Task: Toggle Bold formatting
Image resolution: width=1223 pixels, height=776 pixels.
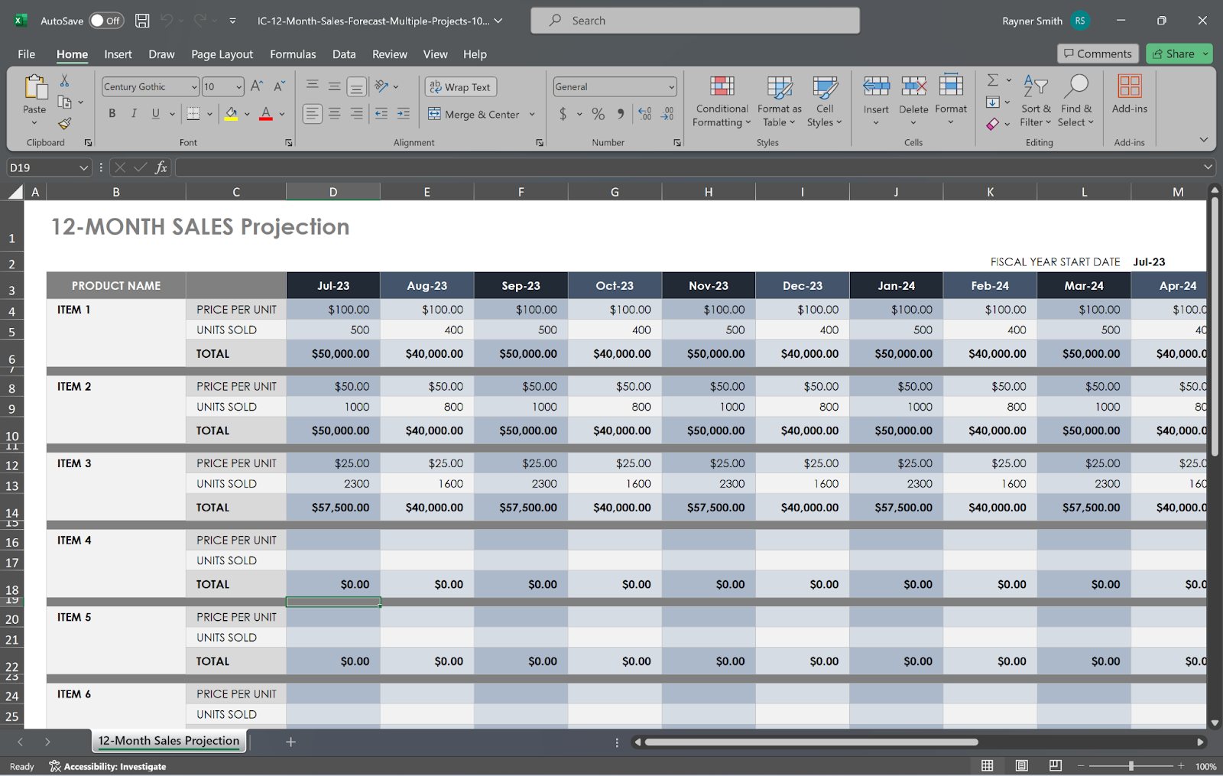Action: pyautogui.click(x=112, y=114)
